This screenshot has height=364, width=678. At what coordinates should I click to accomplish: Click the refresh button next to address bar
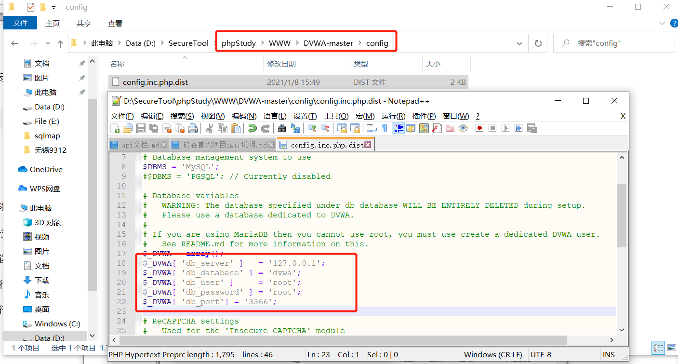(x=538, y=43)
